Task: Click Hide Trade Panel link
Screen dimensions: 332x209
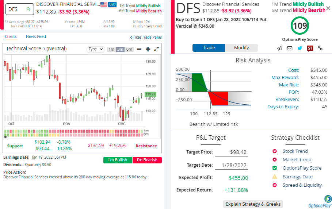Action: [146, 38]
